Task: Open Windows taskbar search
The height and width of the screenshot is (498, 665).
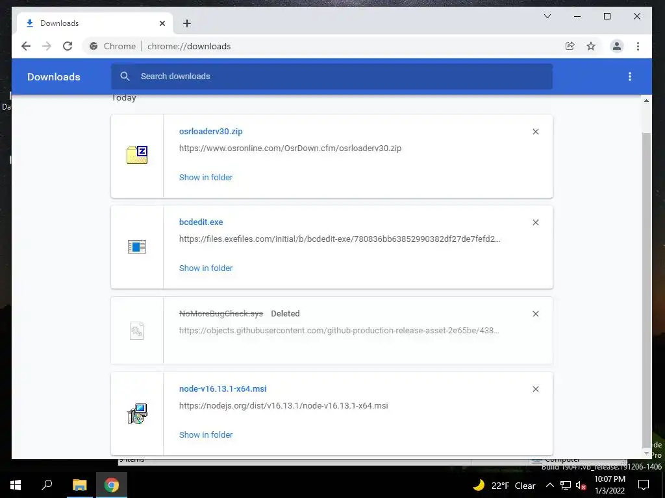Action: coord(47,485)
